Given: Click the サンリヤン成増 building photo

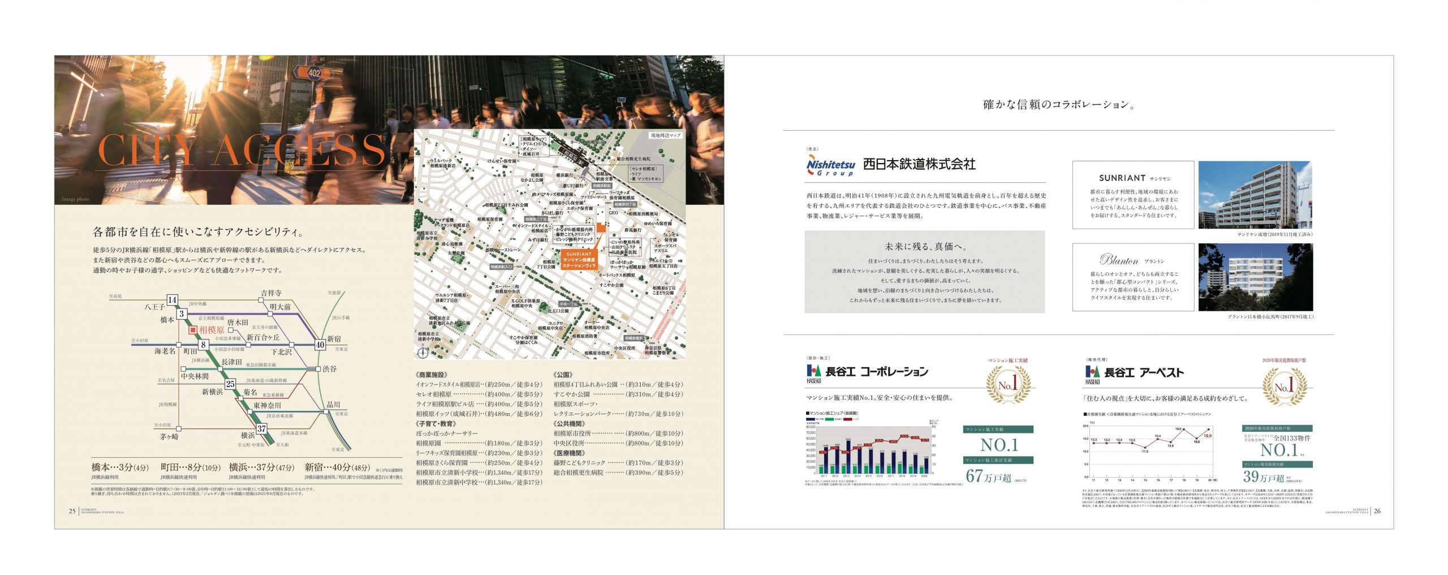Looking at the screenshot, I should pyautogui.click(x=1255, y=195).
